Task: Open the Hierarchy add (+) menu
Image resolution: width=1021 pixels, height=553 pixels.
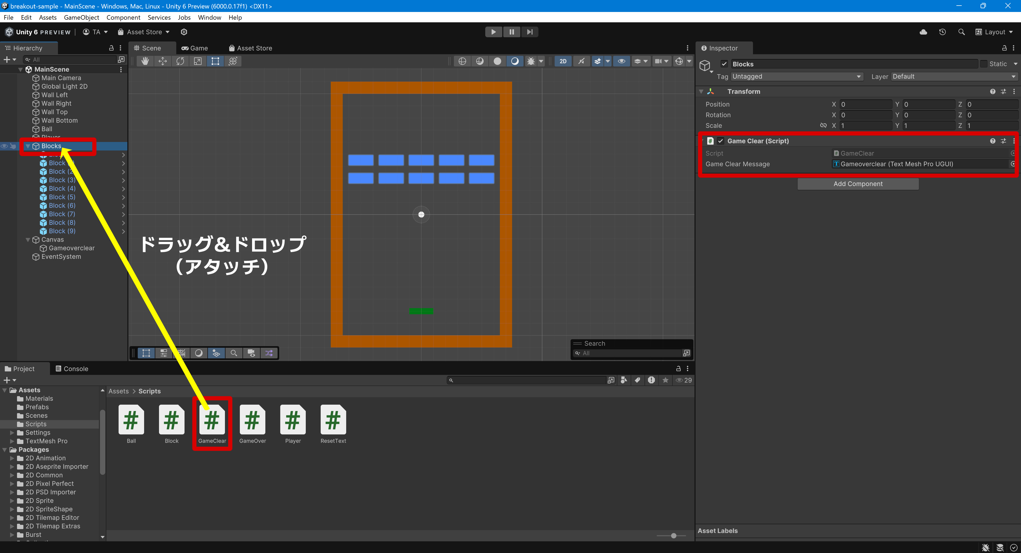Action: (10, 60)
